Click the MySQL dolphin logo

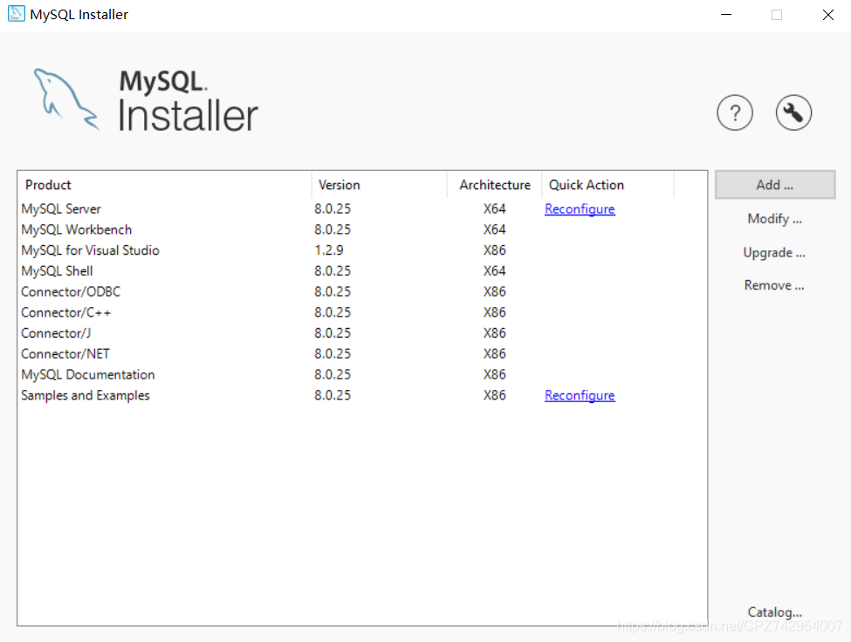66,99
